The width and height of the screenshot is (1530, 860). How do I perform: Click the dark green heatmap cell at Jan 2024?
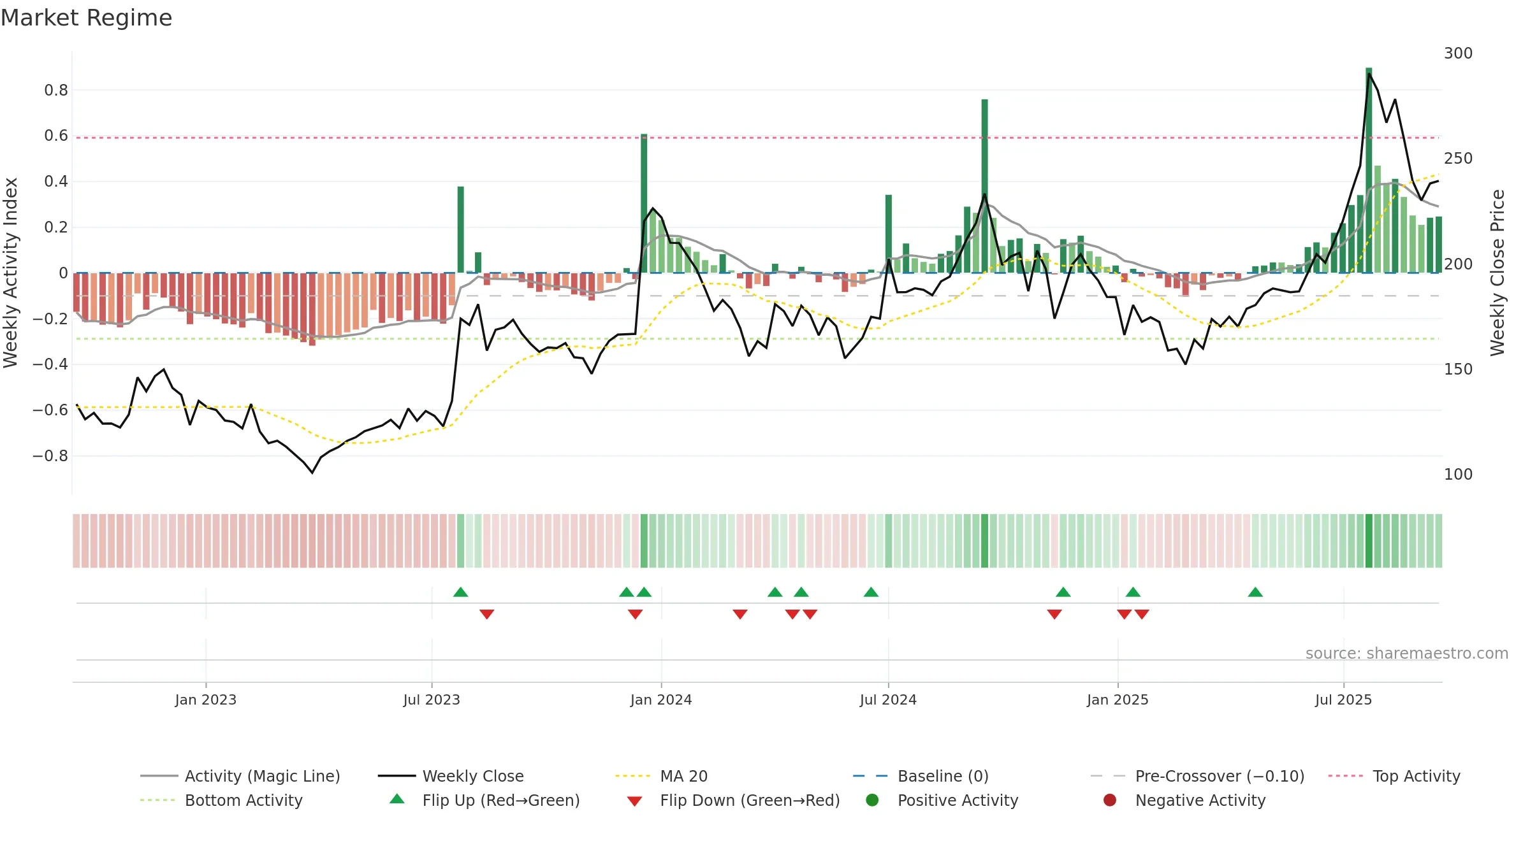click(x=644, y=541)
